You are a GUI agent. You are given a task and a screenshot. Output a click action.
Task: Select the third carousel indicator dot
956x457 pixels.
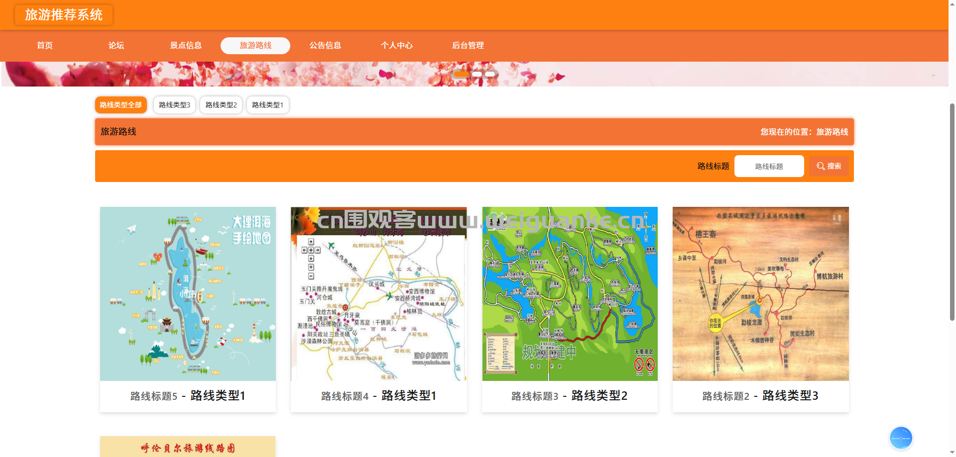coord(490,74)
